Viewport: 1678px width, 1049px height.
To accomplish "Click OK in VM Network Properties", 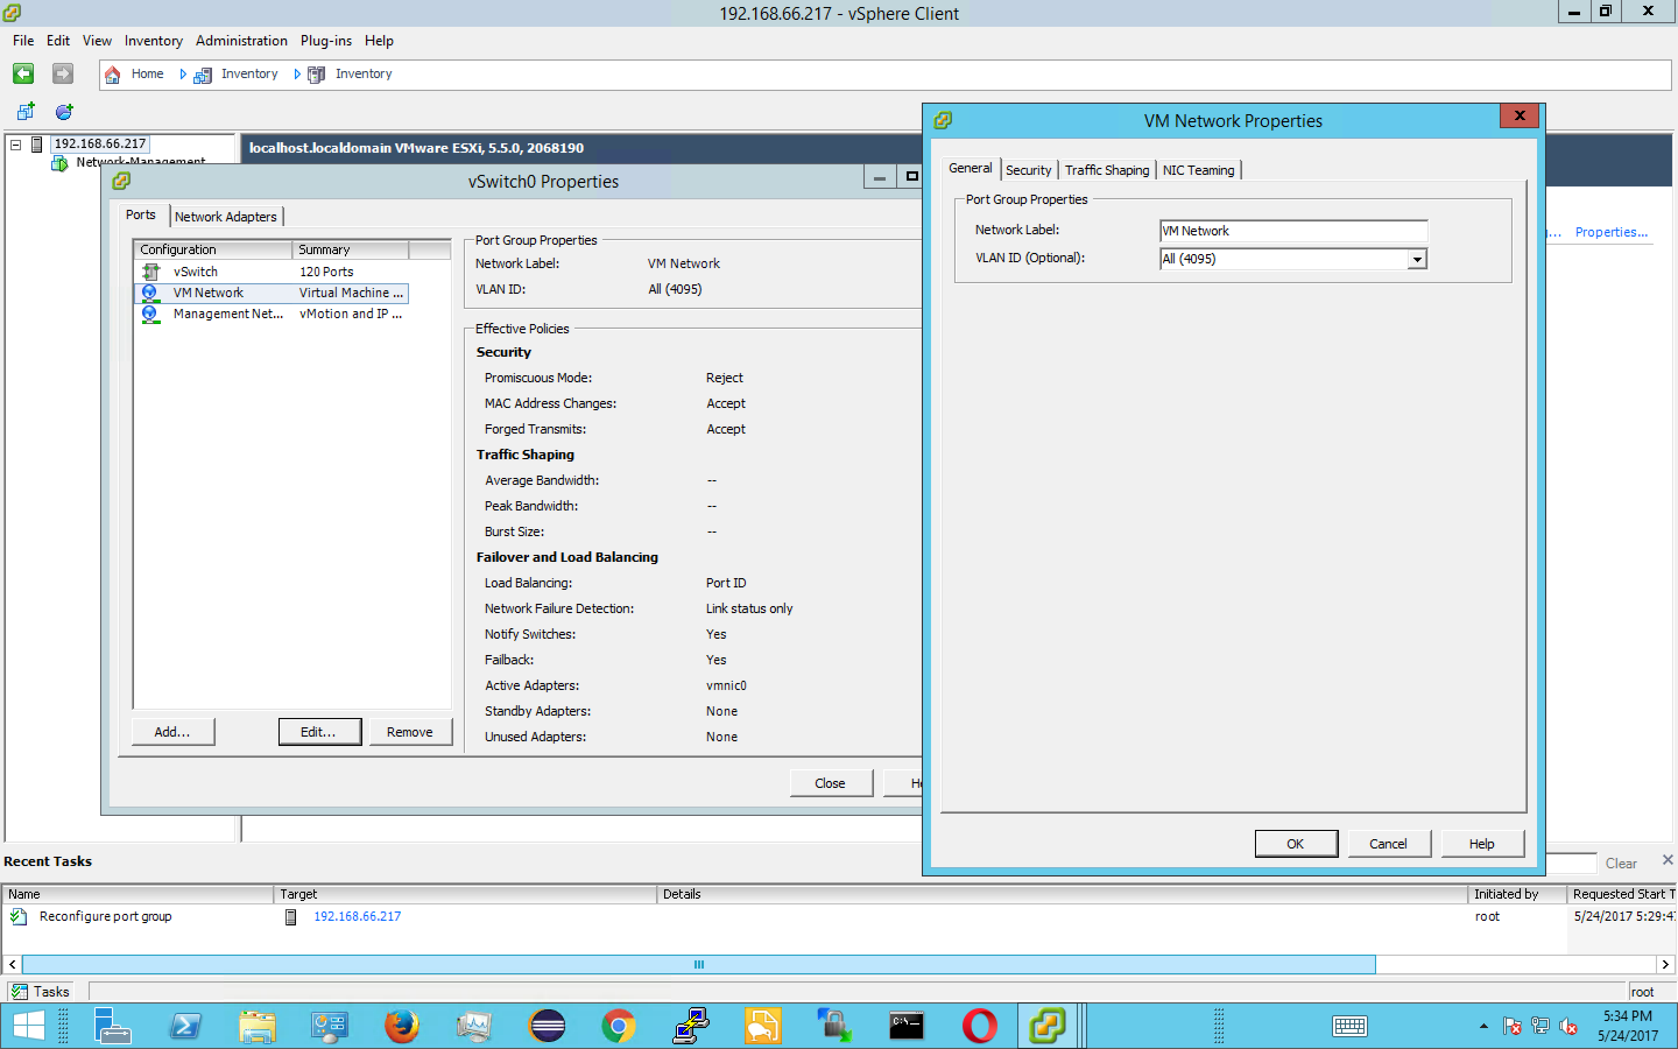I will (1295, 844).
